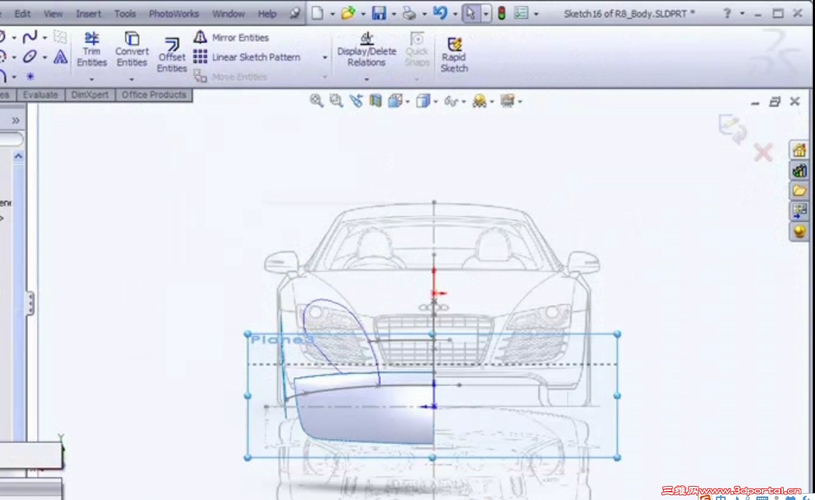This screenshot has width=815, height=500.
Task: Select the Linear Sketch Pattern tool
Action: point(246,57)
